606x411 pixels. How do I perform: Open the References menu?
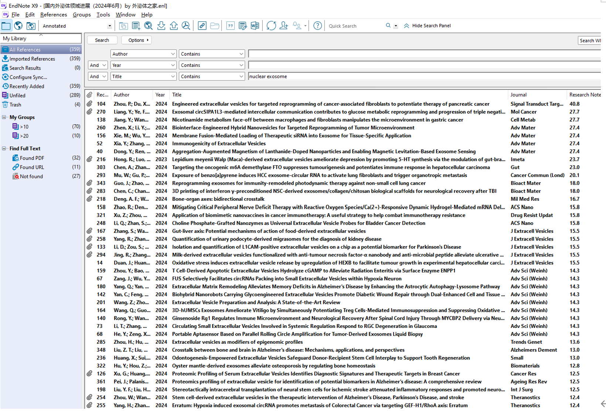coord(54,15)
